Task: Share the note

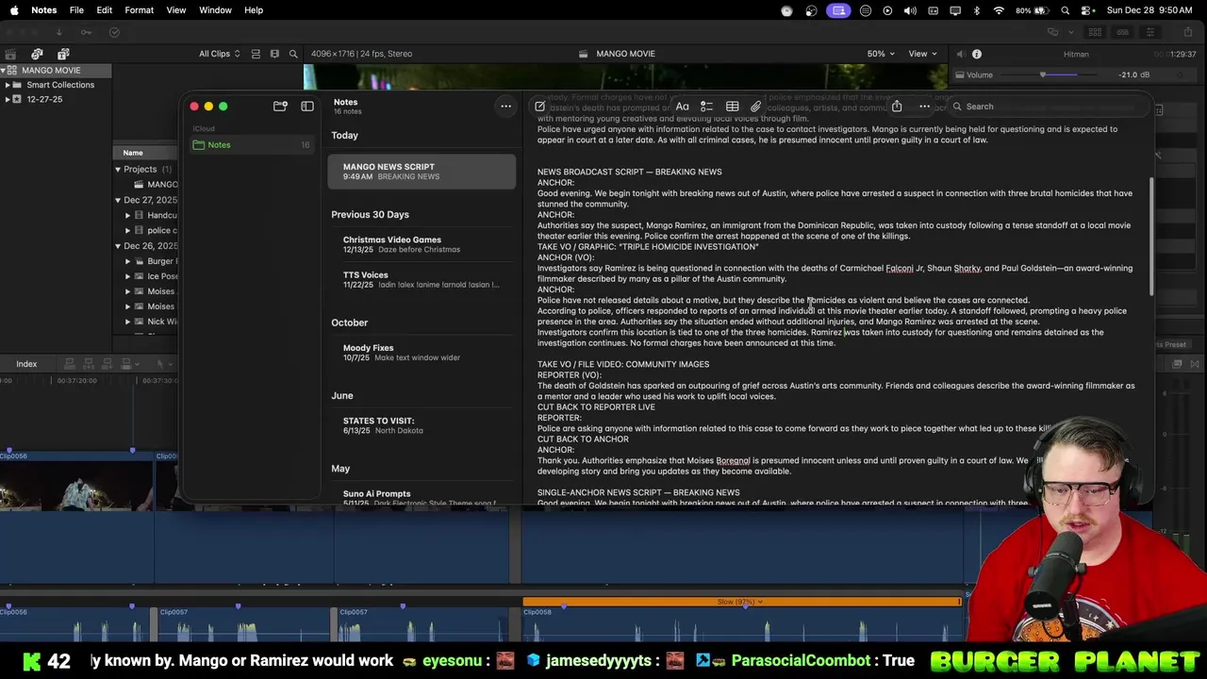Action: pos(897,107)
